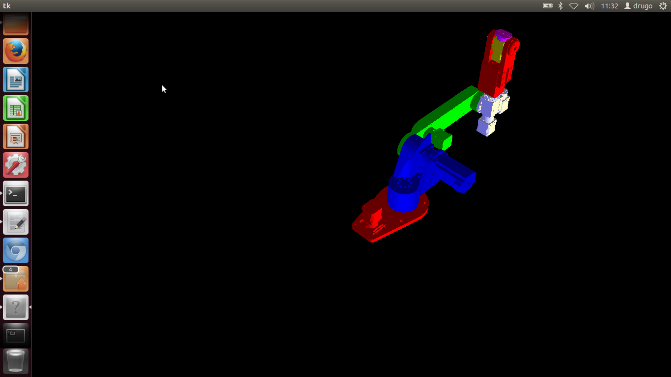The width and height of the screenshot is (671, 377).
Task: Open the session power gear menu
Action: pos(663,6)
